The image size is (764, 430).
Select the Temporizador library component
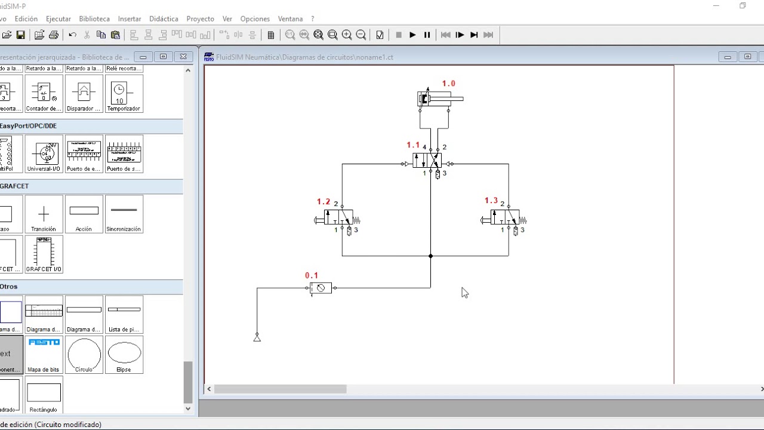124,94
